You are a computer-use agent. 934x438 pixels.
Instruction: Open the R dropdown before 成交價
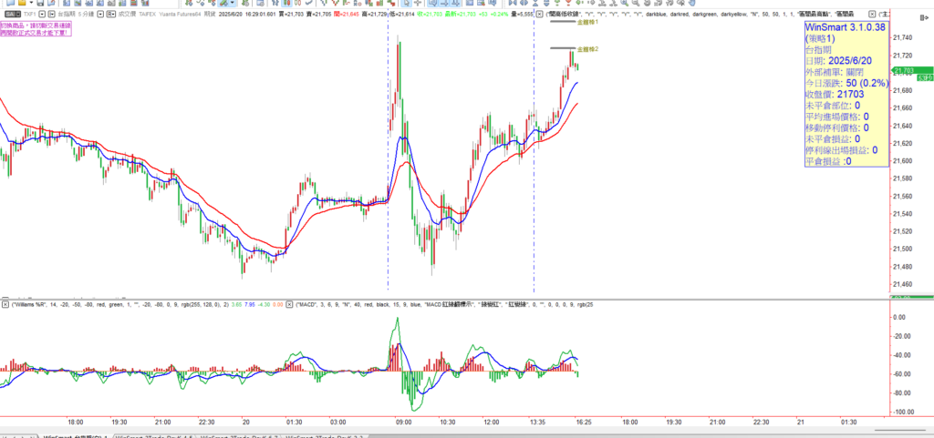[x=111, y=14]
